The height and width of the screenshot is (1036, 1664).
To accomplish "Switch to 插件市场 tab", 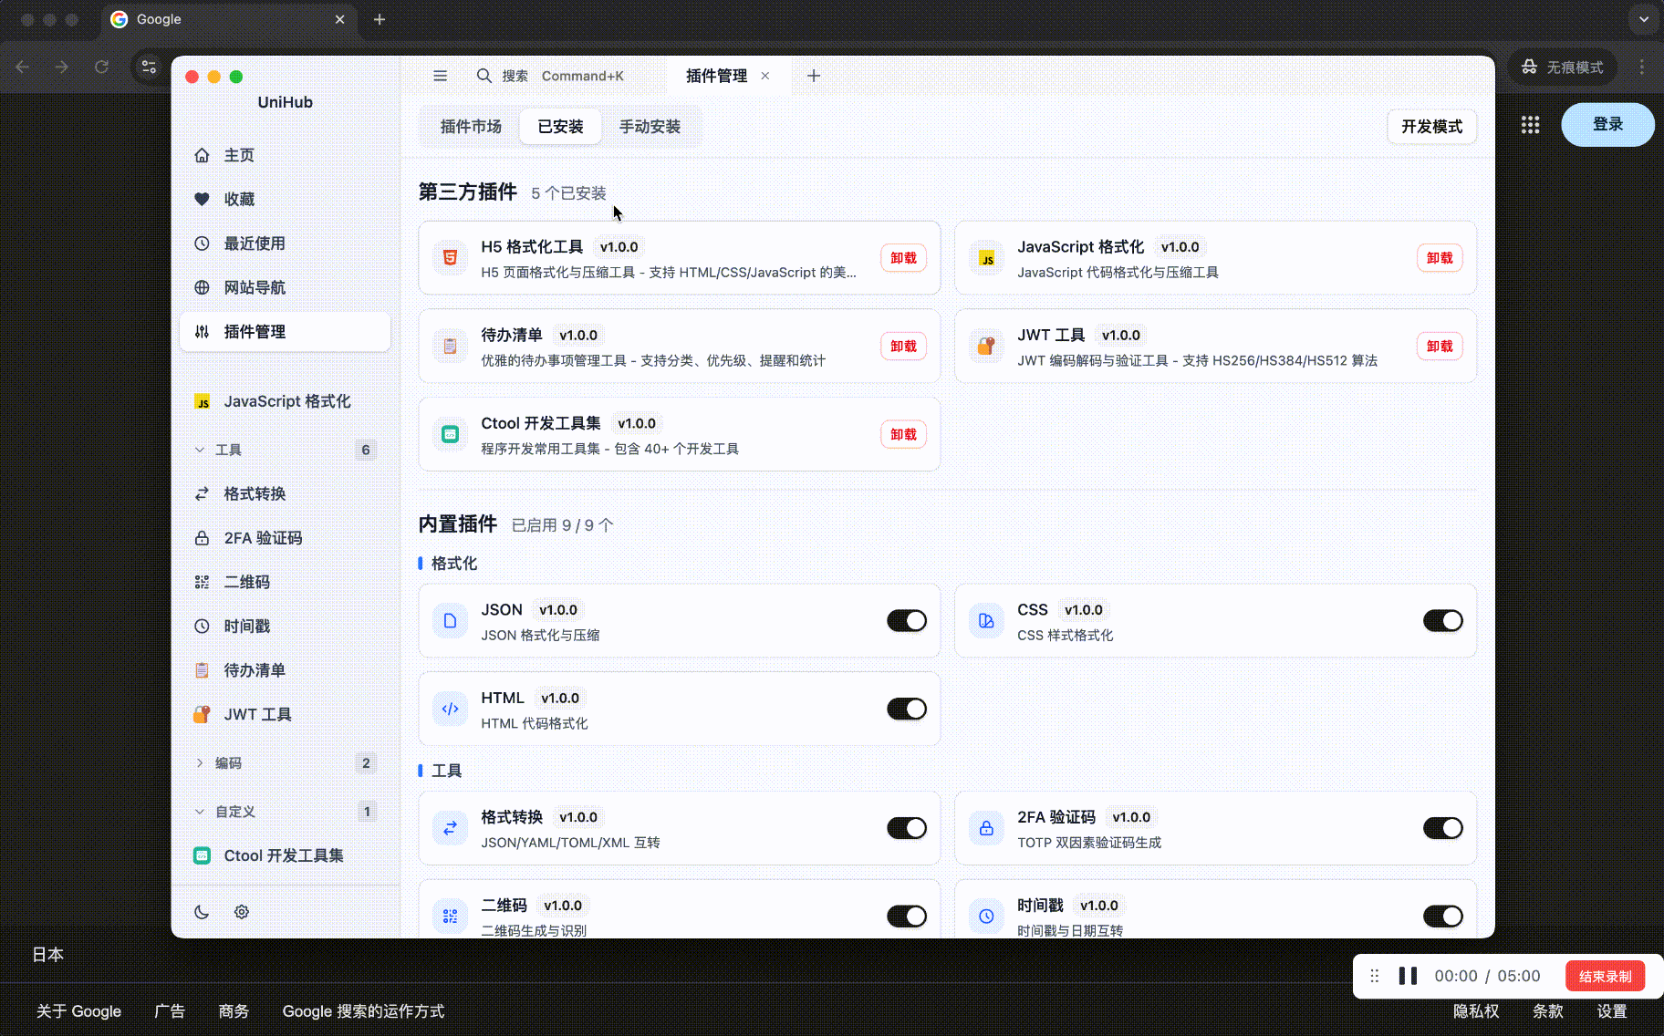I will click(x=471, y=127).
